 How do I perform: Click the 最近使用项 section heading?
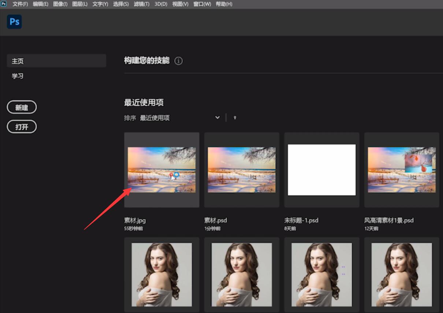[x=144, y=103]
